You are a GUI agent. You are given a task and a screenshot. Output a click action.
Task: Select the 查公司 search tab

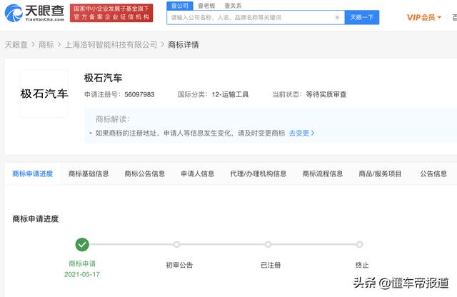(179, 5)
